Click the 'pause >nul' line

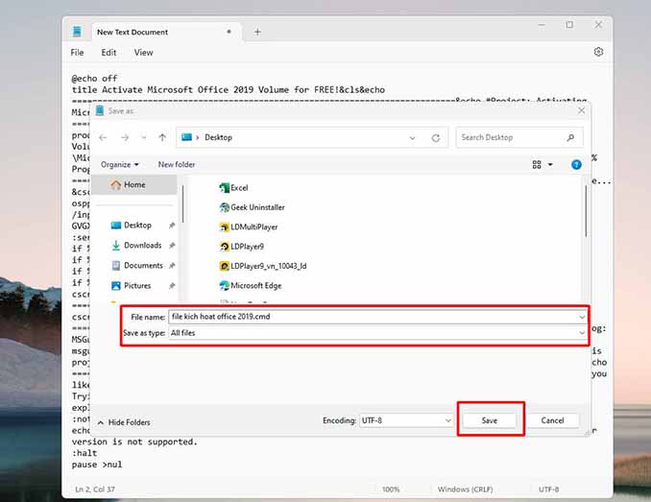point(97,465)
